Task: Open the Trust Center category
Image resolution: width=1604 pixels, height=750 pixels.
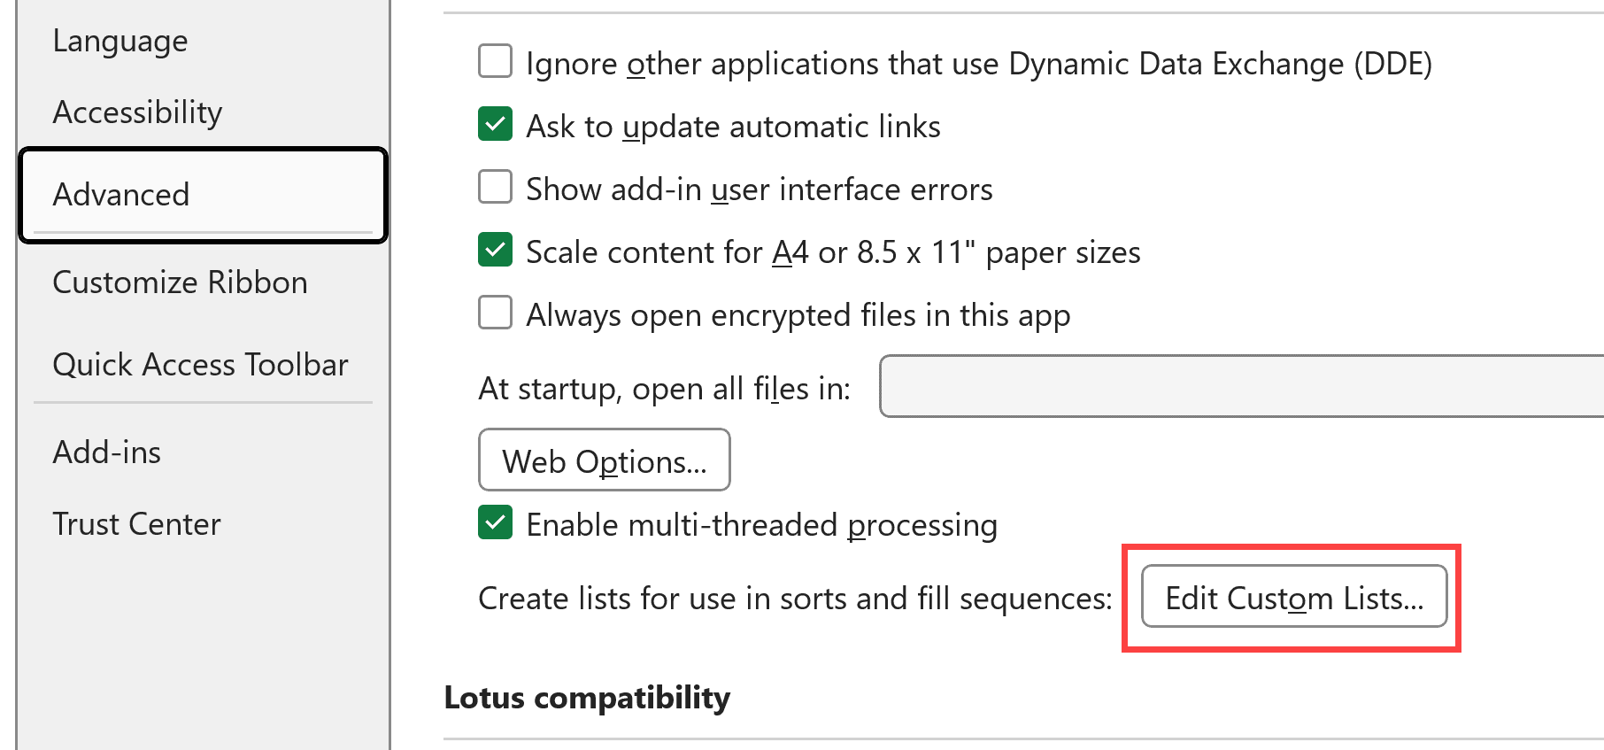Action: [136, 524]
